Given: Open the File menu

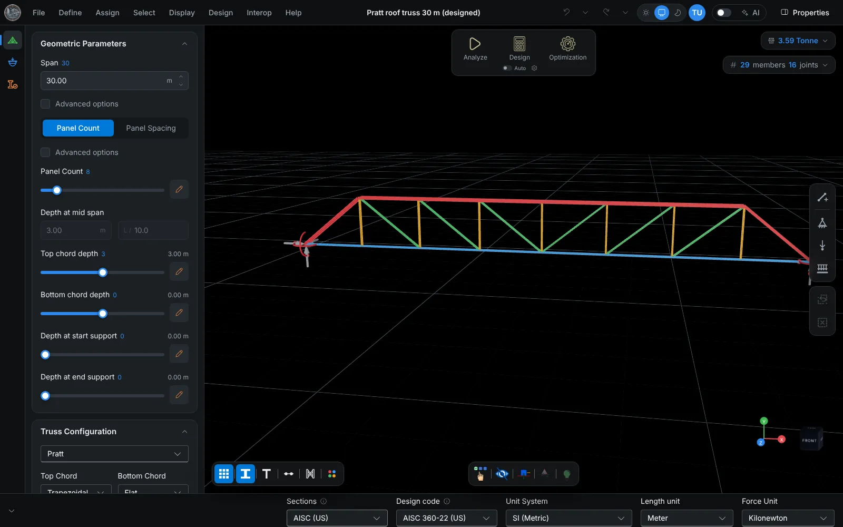Looking at the screenshot, I should tap(38, 13).
